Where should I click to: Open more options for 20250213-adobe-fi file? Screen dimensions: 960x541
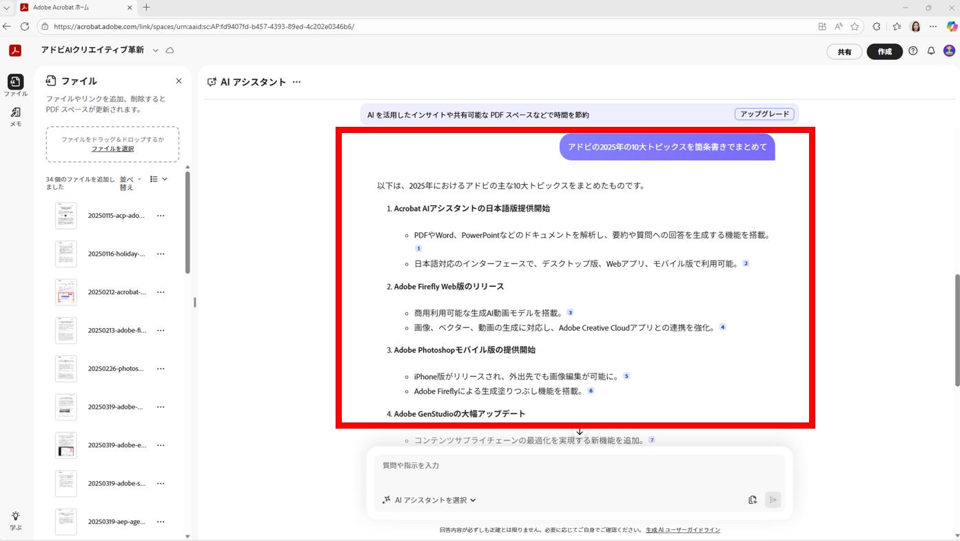161,330
